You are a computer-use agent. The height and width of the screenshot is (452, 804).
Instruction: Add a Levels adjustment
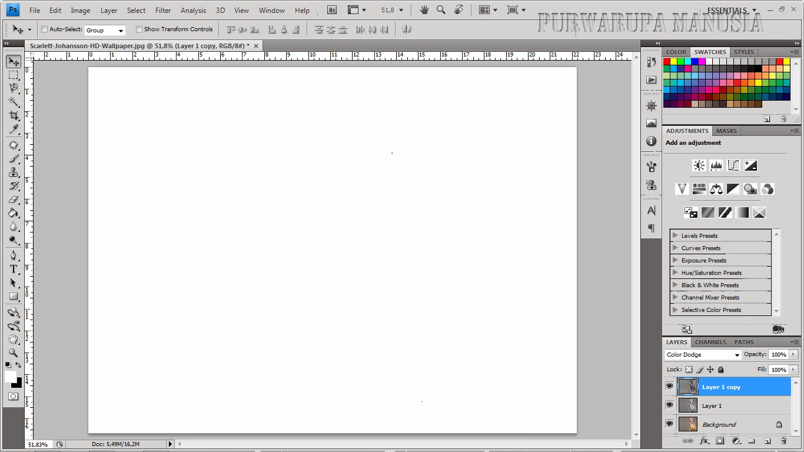[x=716, y=165]
